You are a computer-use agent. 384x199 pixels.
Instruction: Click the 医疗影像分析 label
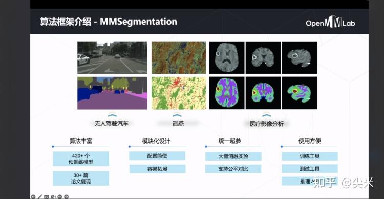pos(267,124)
